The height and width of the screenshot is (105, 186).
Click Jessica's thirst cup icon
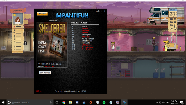tap(14, 30)
